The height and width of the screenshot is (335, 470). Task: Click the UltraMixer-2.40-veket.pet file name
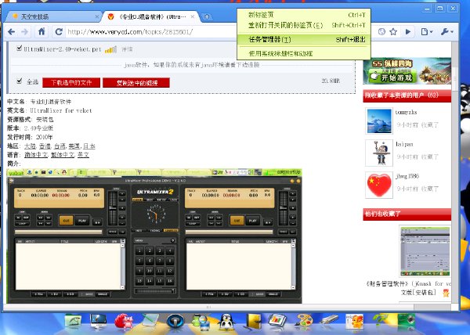[63, 49]
